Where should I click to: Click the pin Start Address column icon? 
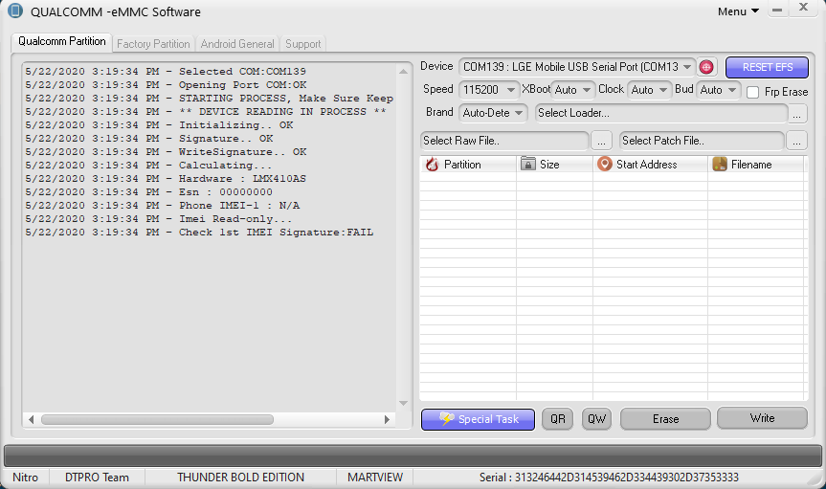[604, 164]
